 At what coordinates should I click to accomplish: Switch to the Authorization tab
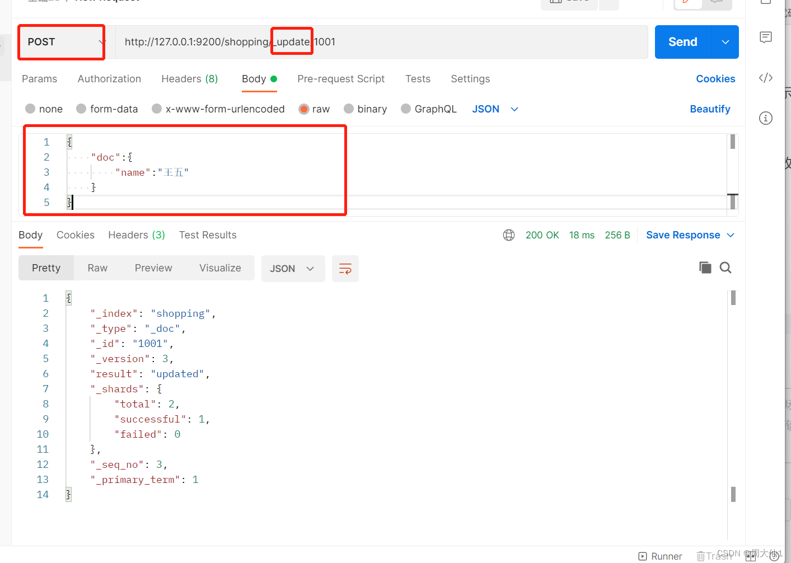109,79
